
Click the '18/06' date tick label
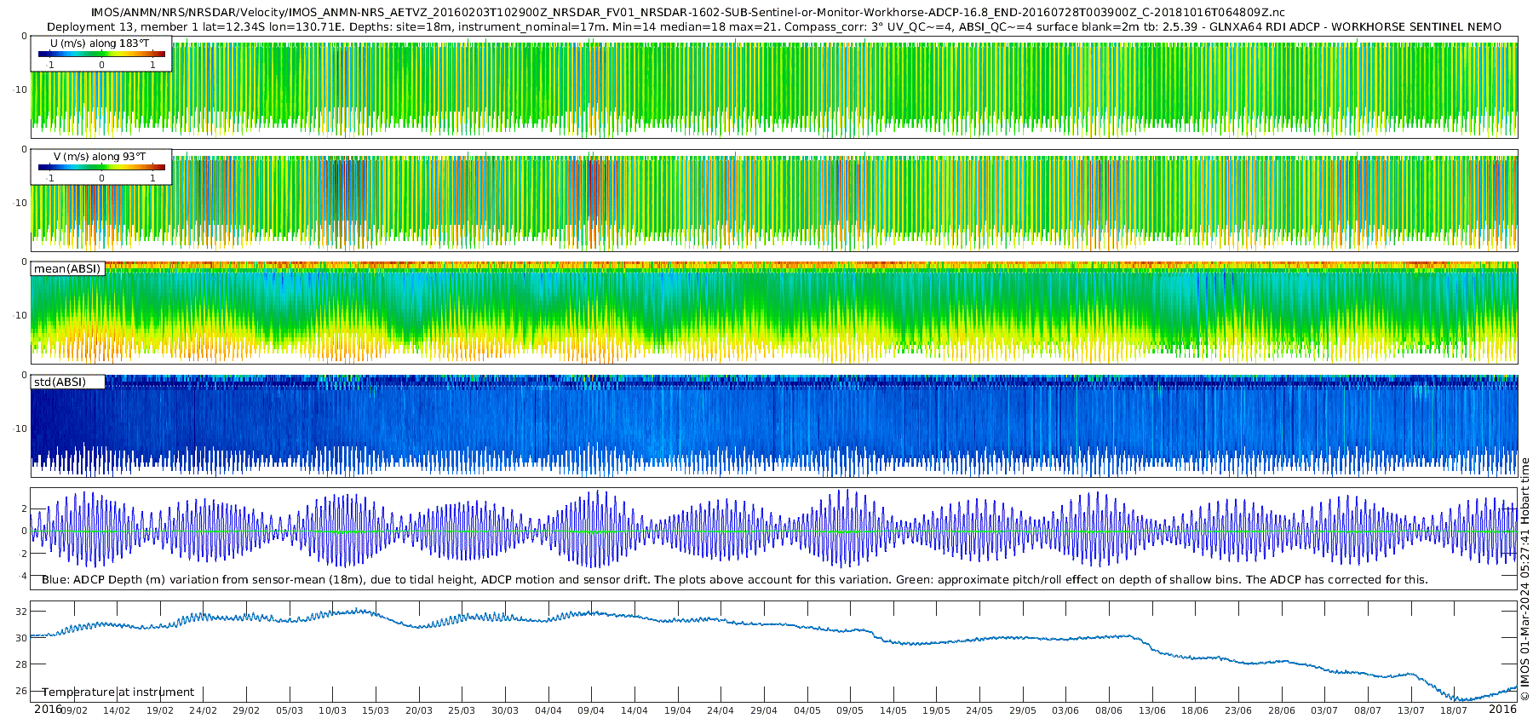point(1195,711)
